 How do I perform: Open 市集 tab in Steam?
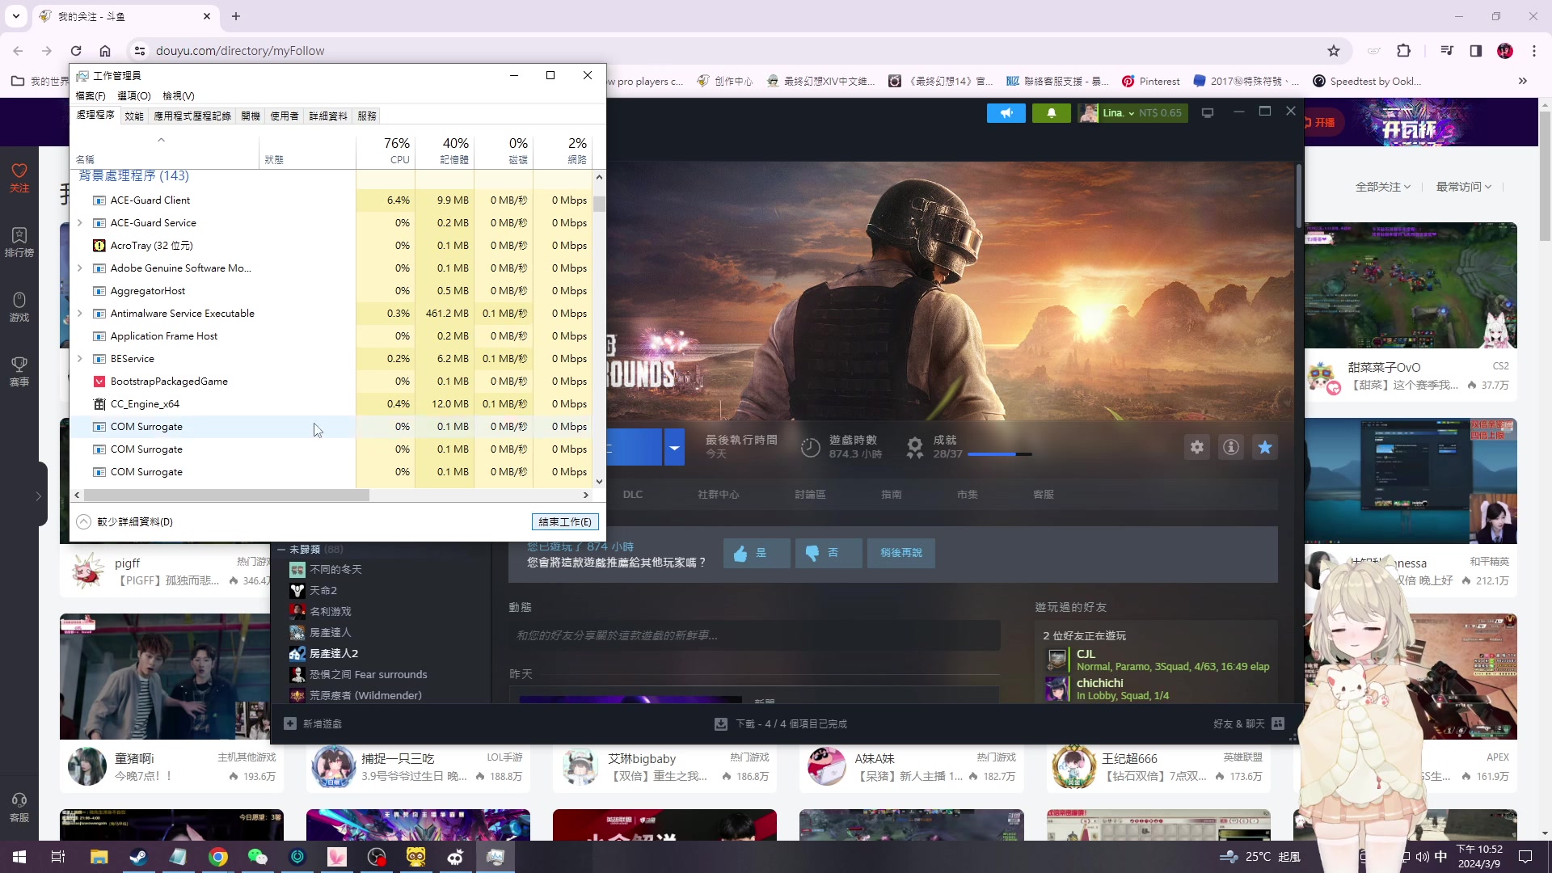968,495
